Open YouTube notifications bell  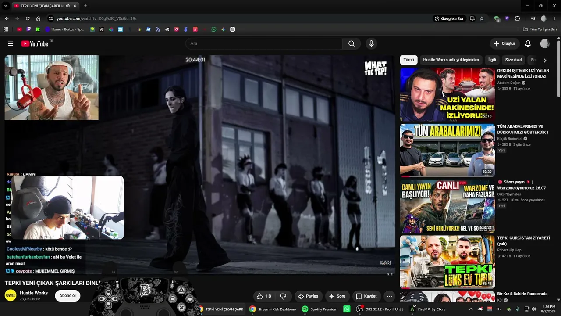[528, 43]
